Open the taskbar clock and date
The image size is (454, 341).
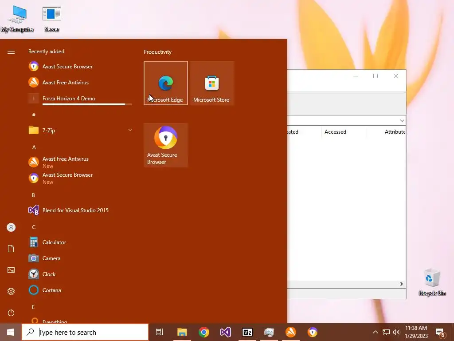tap(416, 332)
